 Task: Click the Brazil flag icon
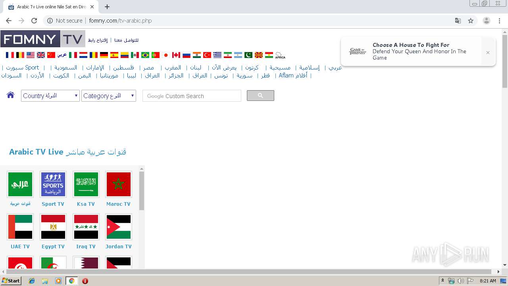[145, 55]
